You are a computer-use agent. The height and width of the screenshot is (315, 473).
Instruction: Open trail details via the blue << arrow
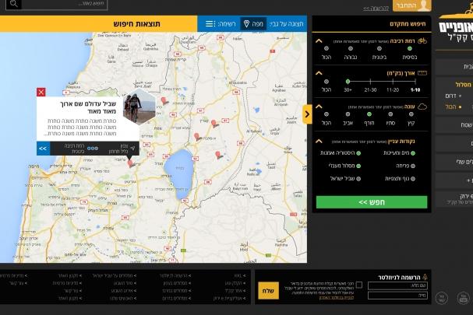coord(43,149)
